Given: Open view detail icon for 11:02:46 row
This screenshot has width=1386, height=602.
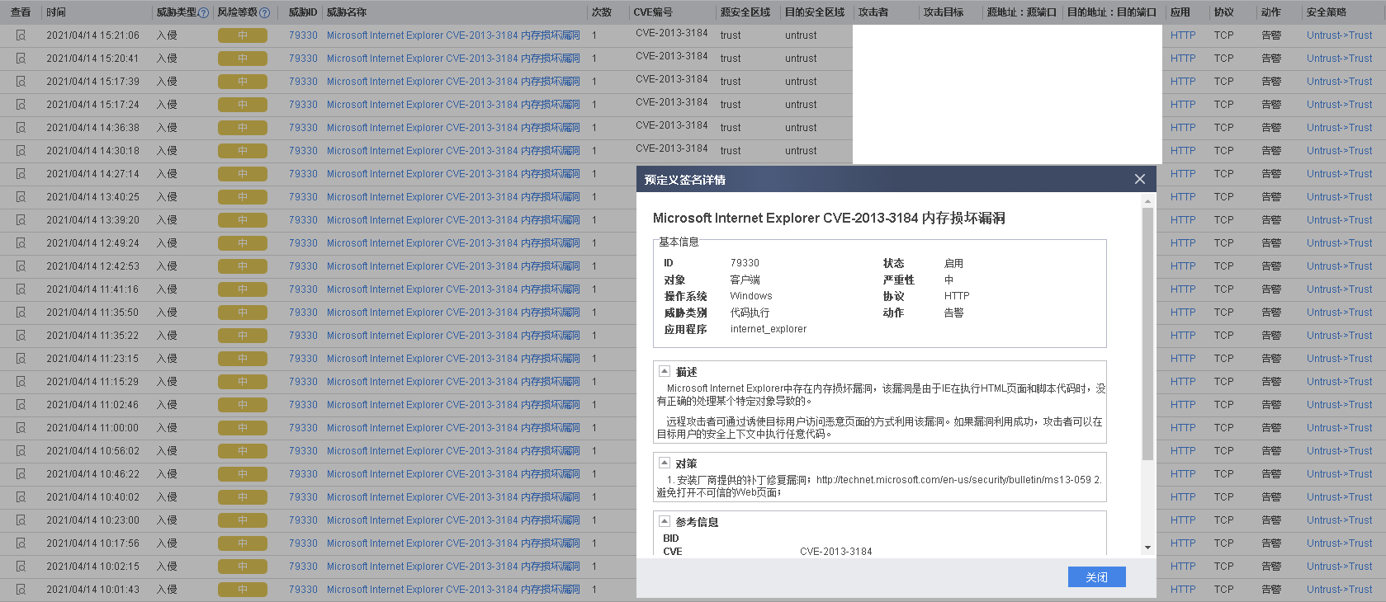Looking at the screenshot, I should point(21,405).
